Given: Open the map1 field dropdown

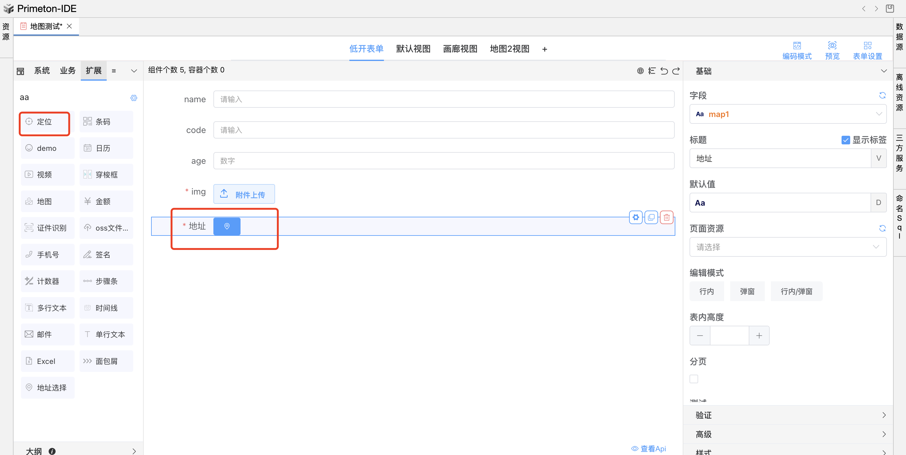Looking at the screenshot, I should coord(788,114).
